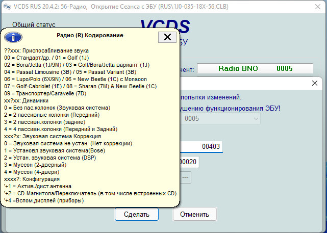This screenshot has height=233, width=327.
Task: Click the workshop code field 00020
Action: 189,162
